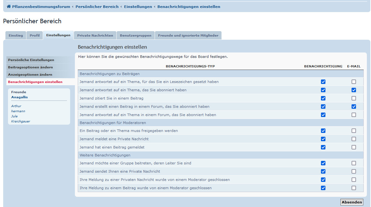
Task: Uncheck notification for reported private messages
Action: click(324, 139)
